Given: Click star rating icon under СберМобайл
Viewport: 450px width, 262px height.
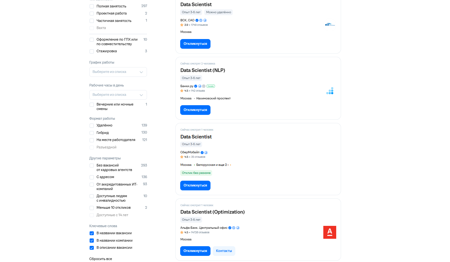Looking at the screenshot, I should 182,157.
